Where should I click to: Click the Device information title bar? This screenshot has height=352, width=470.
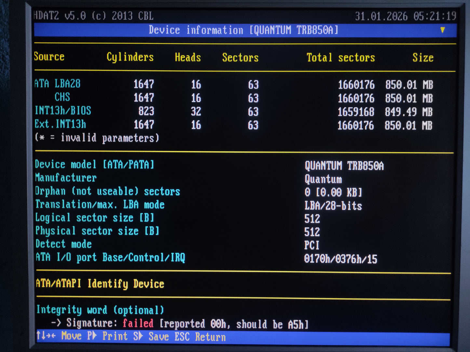click(x=243, y=30)
